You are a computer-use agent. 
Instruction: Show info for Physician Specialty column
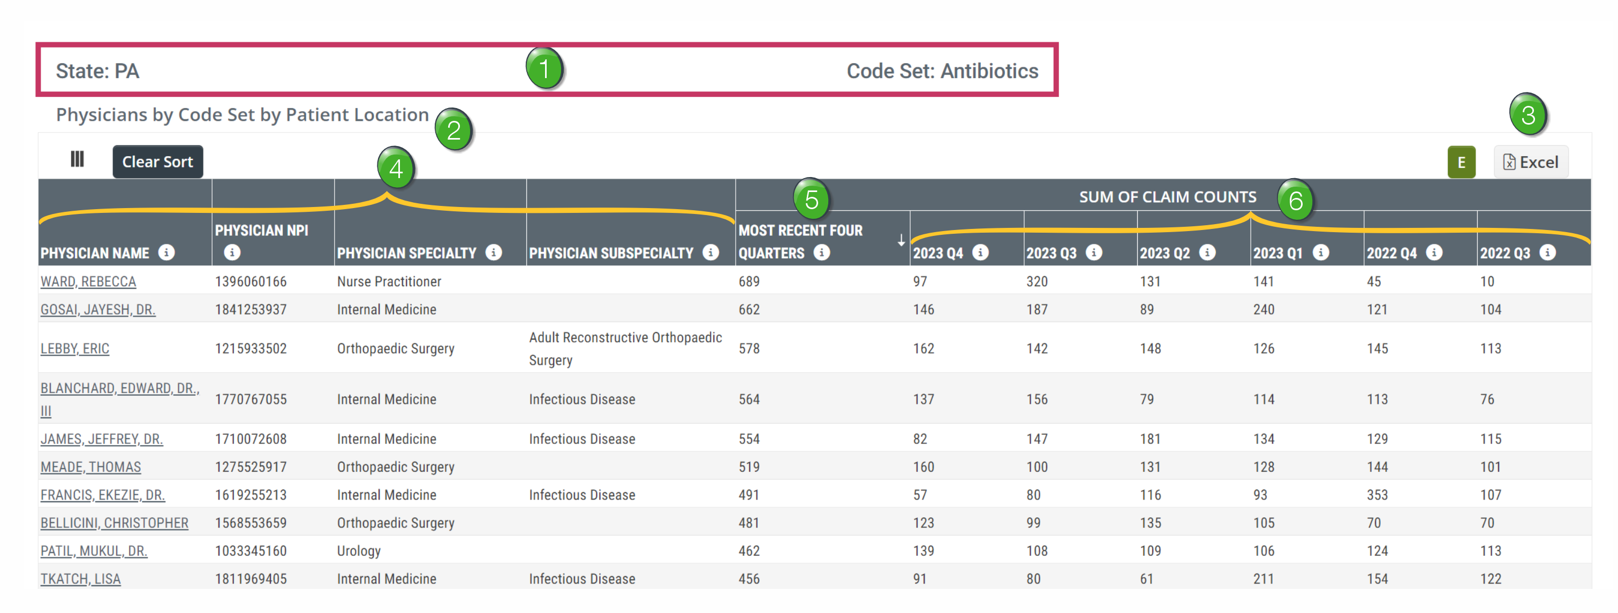(494, 252)
